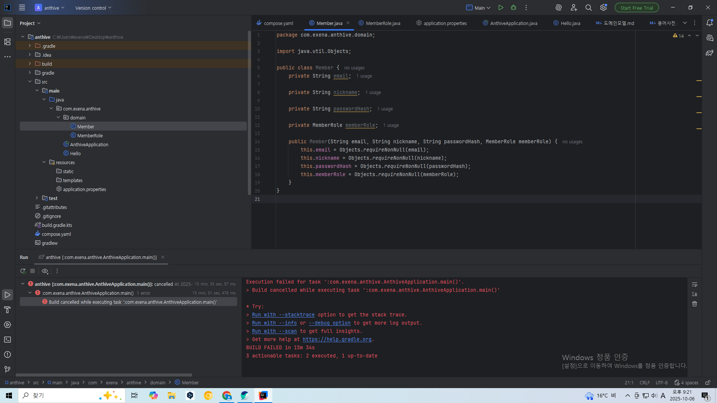This screenshot has height=403, width=717.
Task: Open the Problems tool window icon
Action: click(7, 354)
